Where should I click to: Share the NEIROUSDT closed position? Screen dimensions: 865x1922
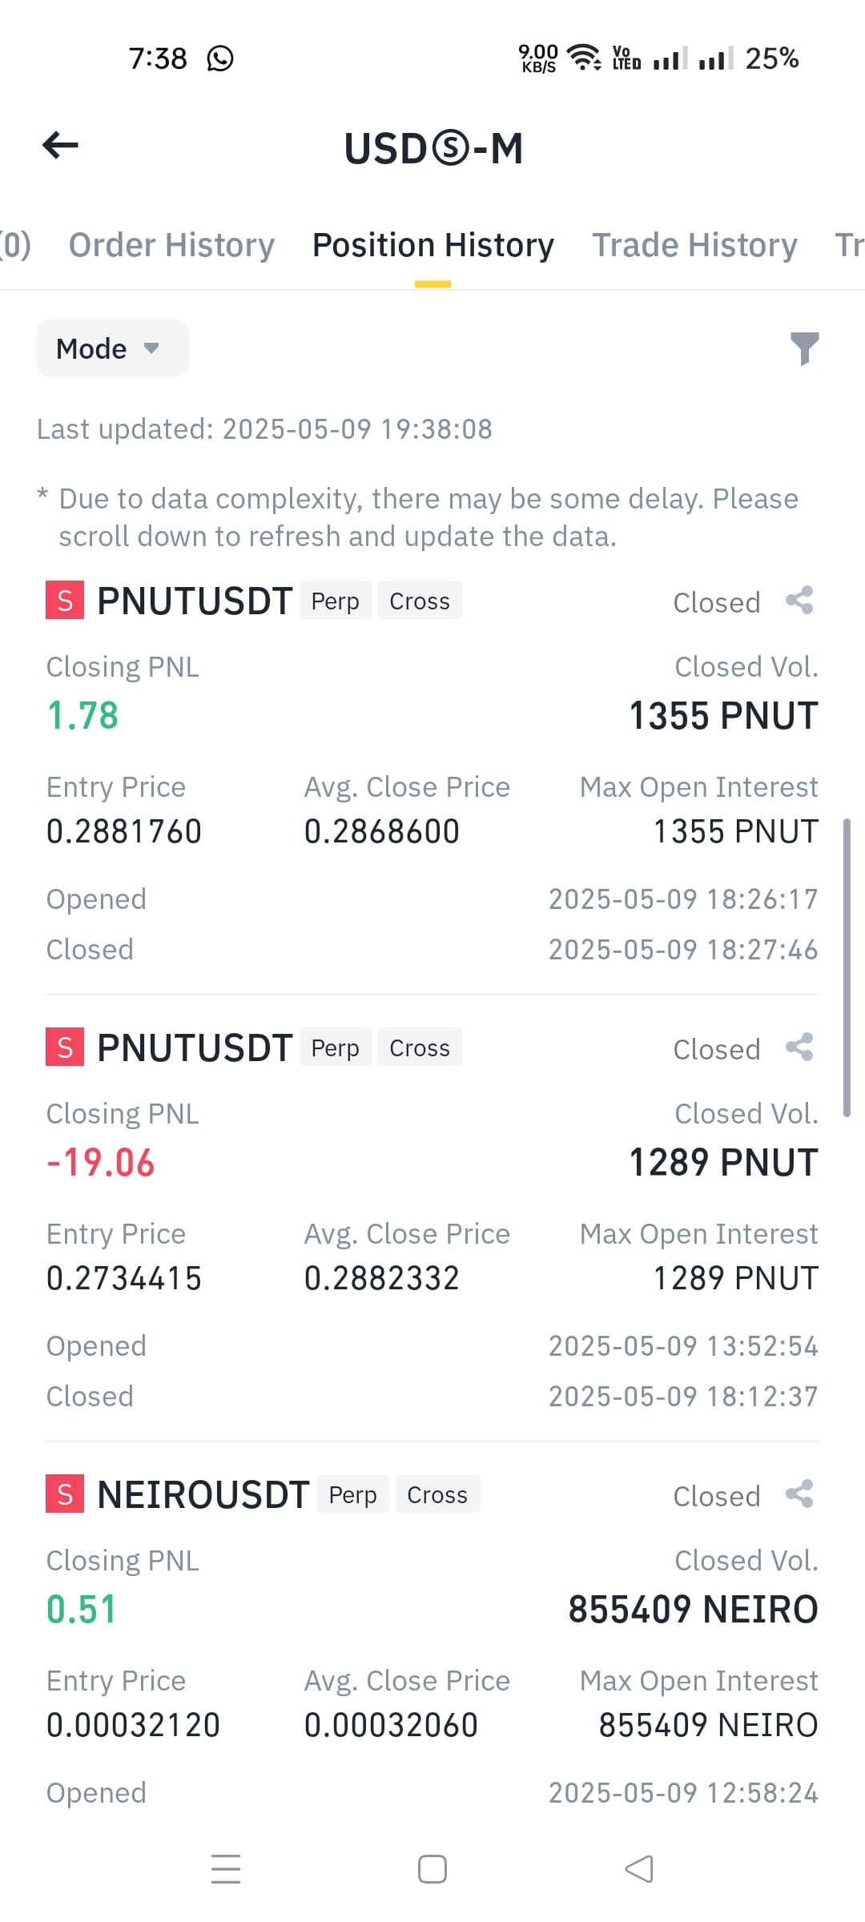(x=799, y=1494)
